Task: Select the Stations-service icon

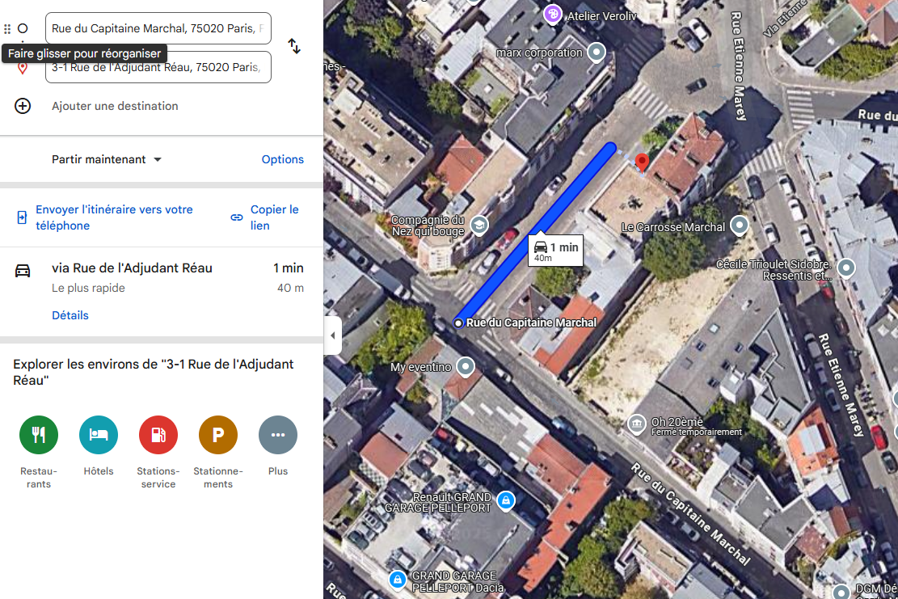Action: 158,435
